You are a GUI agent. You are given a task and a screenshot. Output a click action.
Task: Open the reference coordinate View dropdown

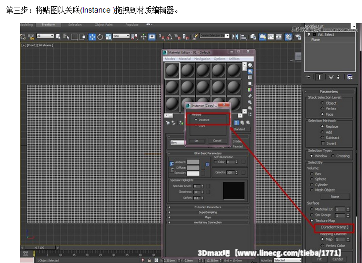click(121, 36)
